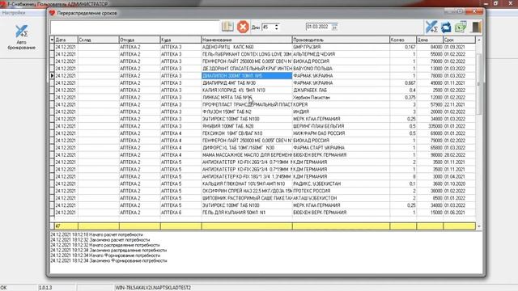Select the highlighted ДИАЛИПОН 300МГ cell

coord(247,75)
